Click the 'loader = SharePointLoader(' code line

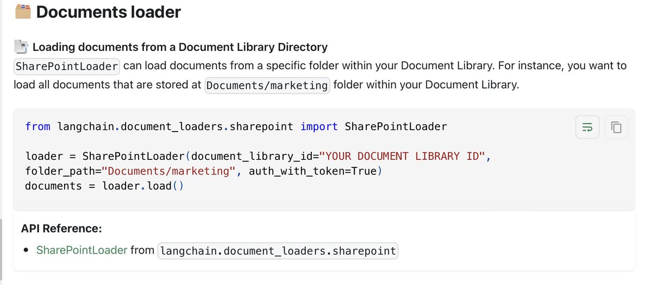[x=258, y=157]
